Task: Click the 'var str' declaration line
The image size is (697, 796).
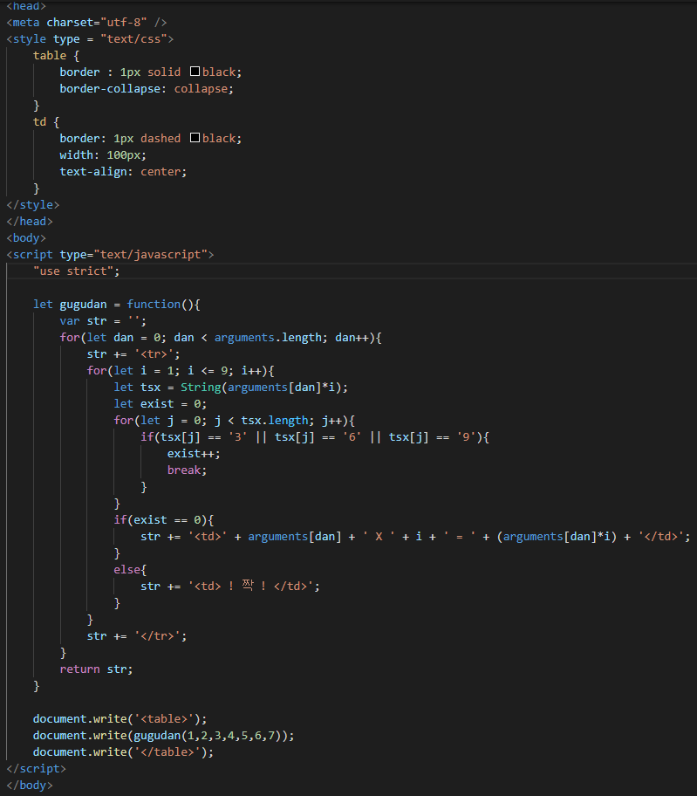Action: [103, 321]
